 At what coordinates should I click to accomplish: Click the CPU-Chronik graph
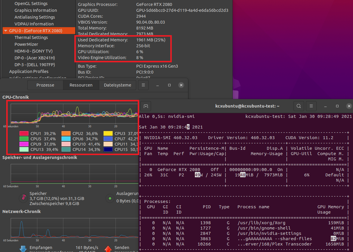click(74, 114)
